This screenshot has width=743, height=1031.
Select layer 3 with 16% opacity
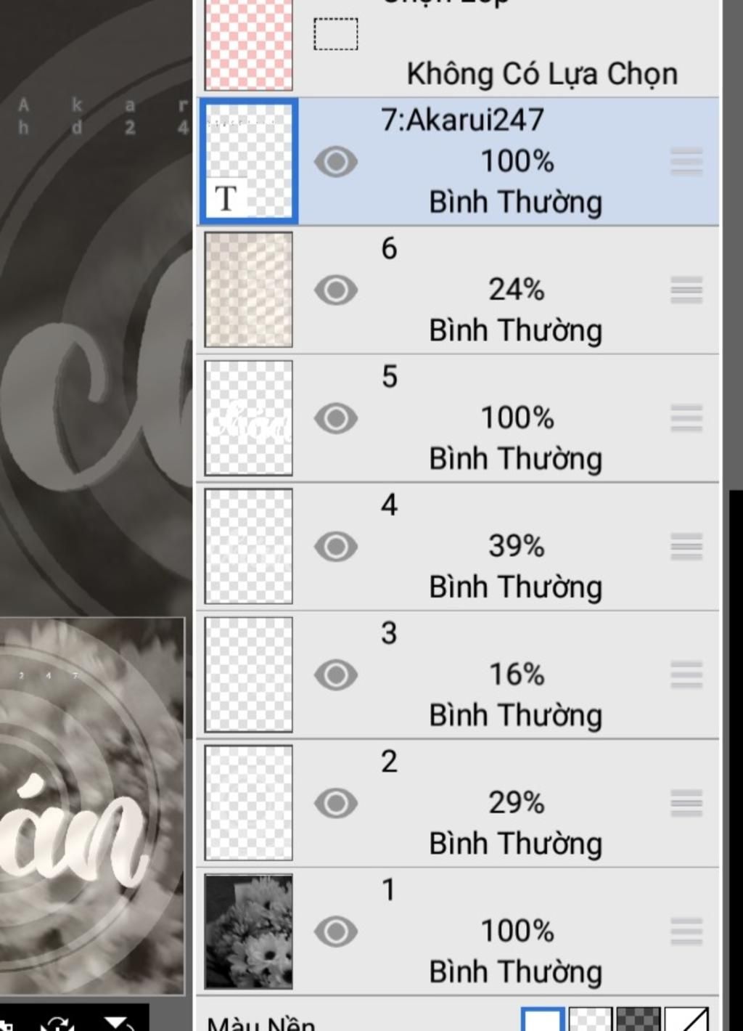click(x=458, y=675)
